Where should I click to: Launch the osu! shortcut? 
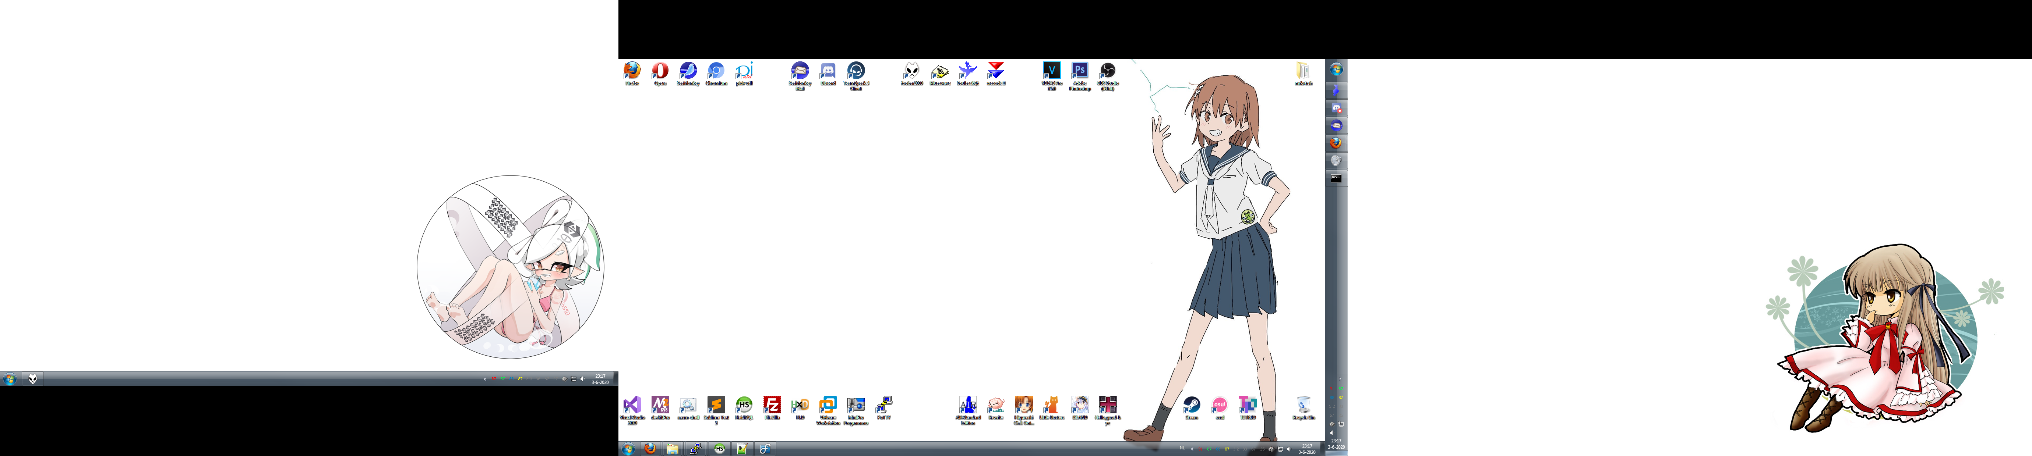pos(1220,408)
